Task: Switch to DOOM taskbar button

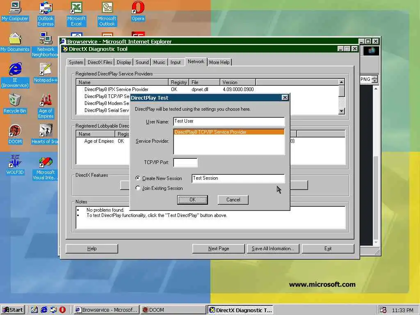Action: 173,310
